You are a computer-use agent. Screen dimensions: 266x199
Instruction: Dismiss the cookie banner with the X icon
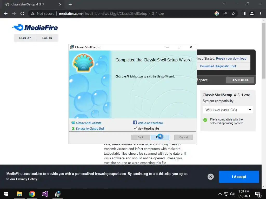click(211, 177)
